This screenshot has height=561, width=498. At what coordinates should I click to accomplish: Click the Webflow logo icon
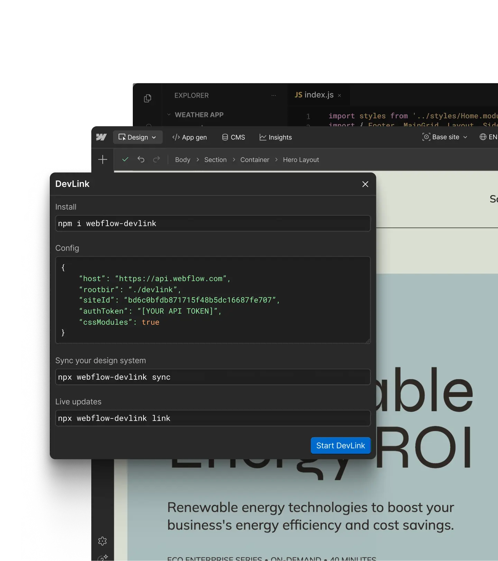pyautogui.click(x=101, y=137)
